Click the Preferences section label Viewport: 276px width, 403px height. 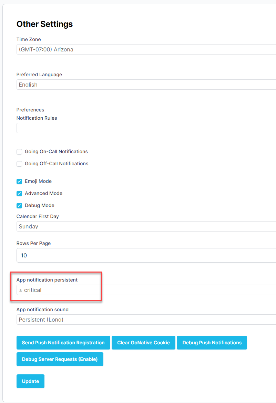[x=30, y=110]
